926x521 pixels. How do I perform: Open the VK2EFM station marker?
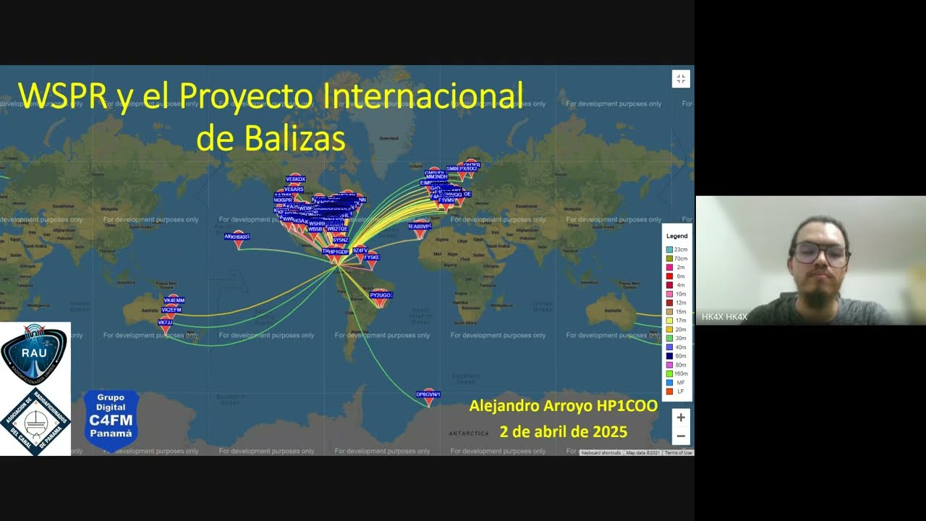pyautogui.click(x=171, y=310)
